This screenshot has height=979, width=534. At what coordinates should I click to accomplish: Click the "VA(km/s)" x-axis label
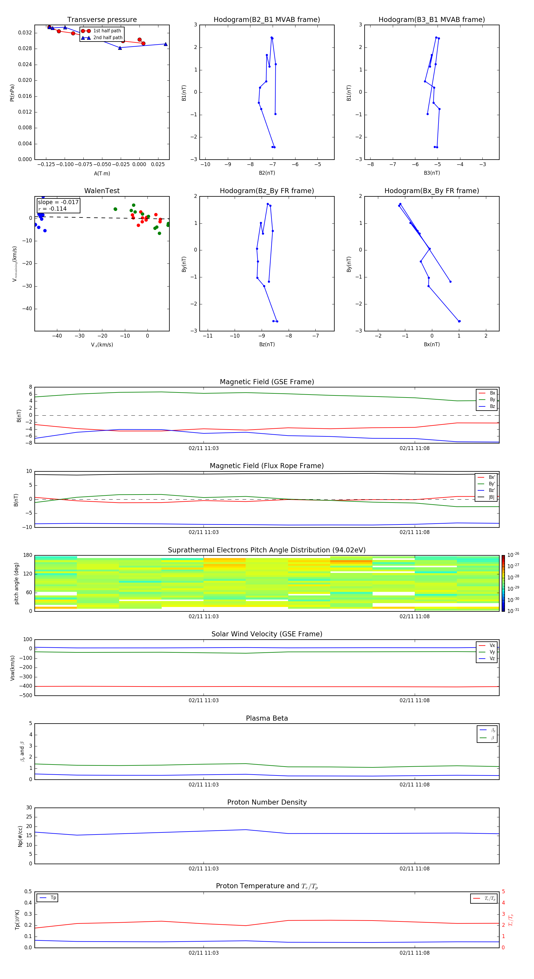coord(102,345)
